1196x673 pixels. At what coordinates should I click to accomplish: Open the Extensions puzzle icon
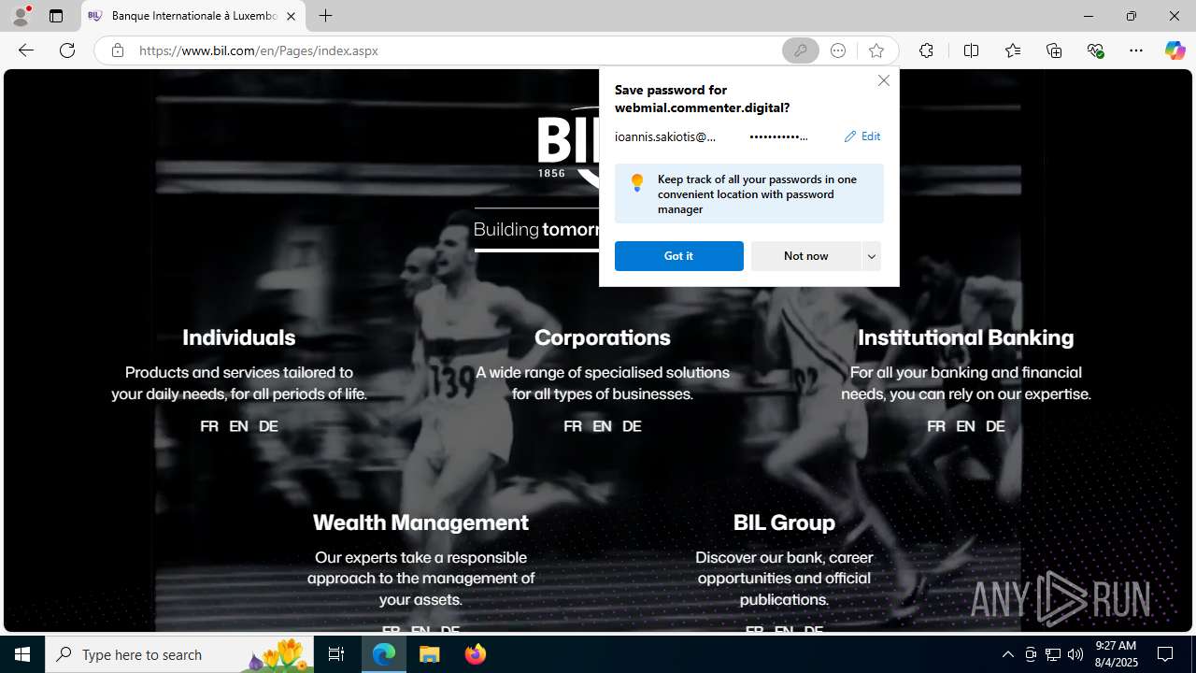point(926,50)
